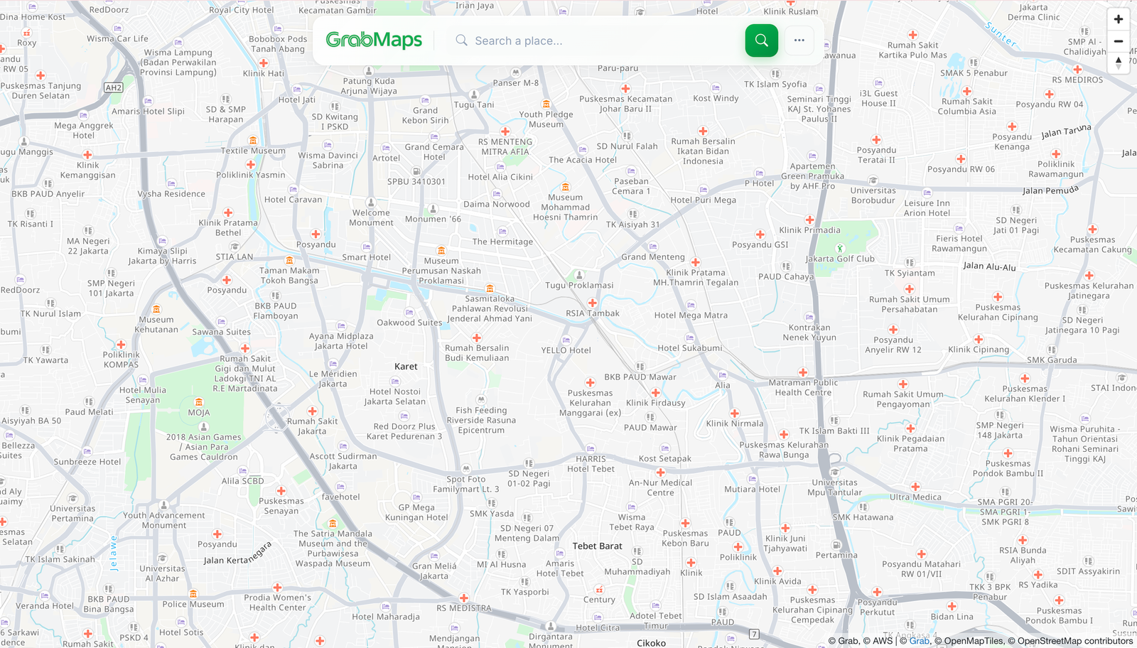Click the Jakarta Golf Club flag icon
Viewport: 1137px width, 648px height.
click(841, 249)
